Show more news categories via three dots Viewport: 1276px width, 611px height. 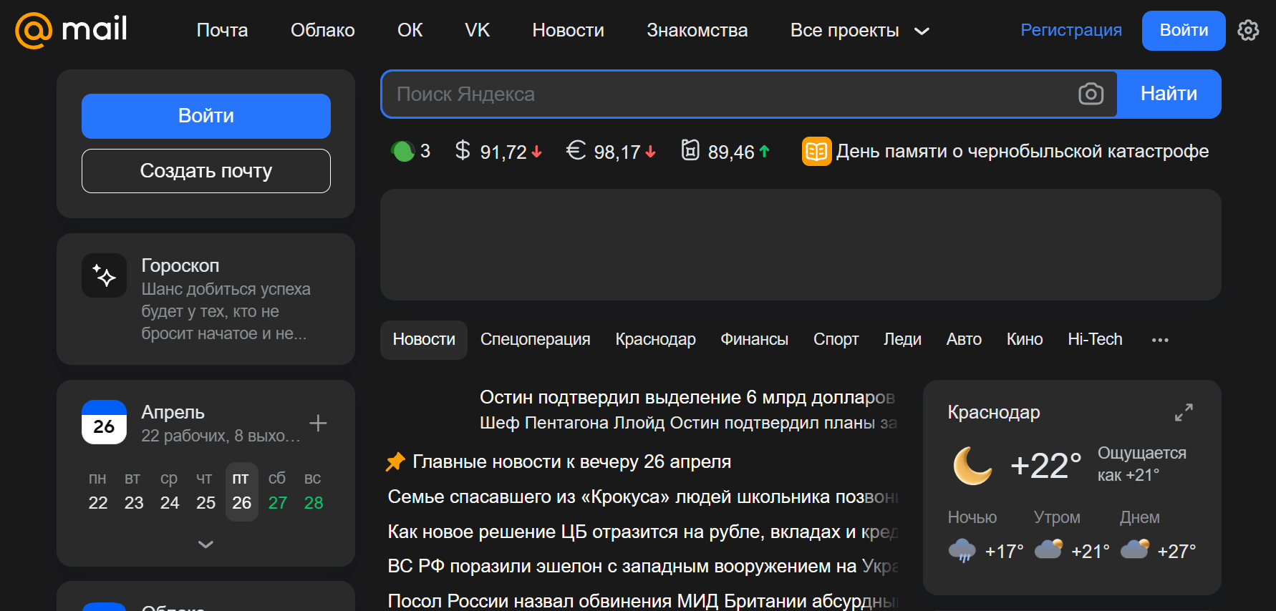pos(1160,340)
